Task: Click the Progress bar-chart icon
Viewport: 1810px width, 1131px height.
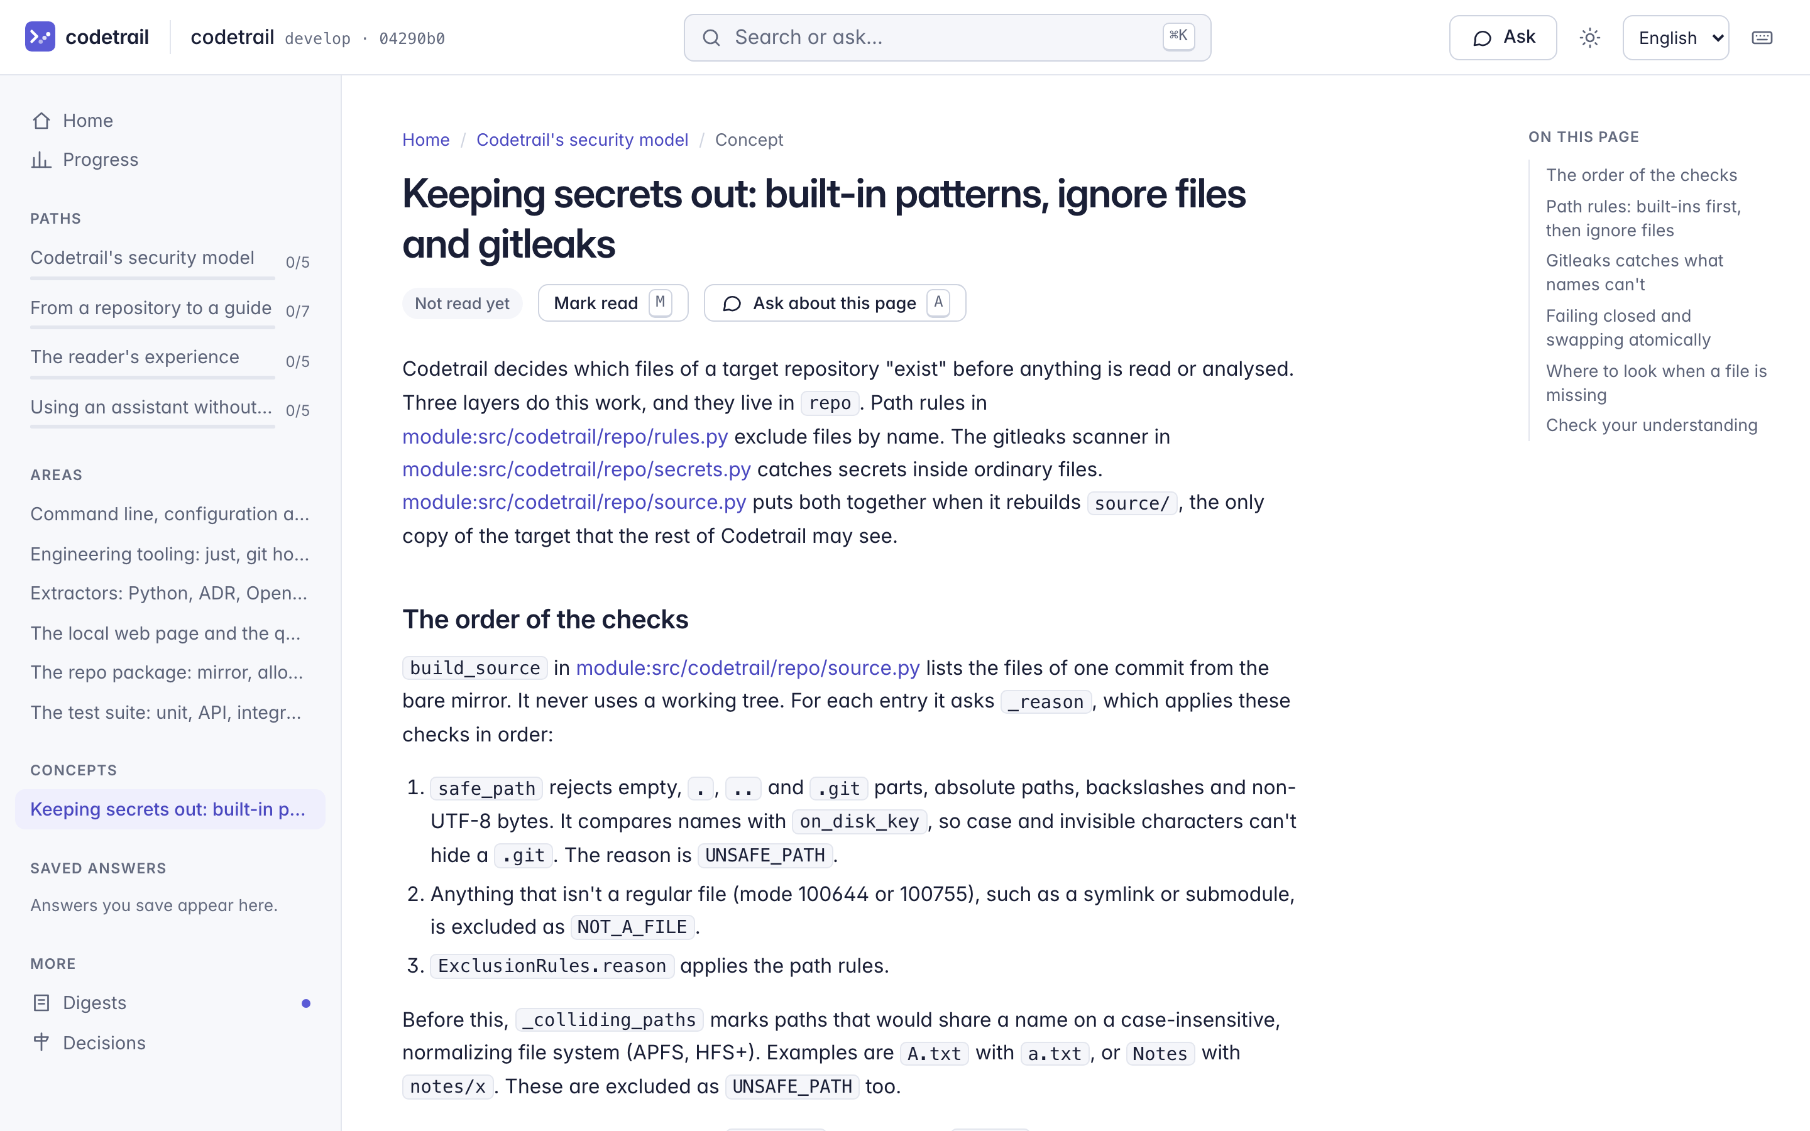Action: pos(41,160)
